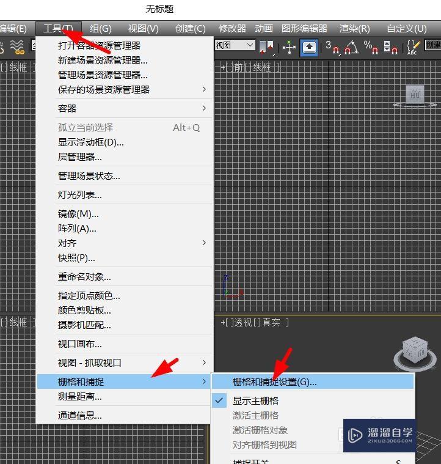Choose 打开容器资源管理器 menu item
The image size is (441, 464).
[x=124, y=46]
